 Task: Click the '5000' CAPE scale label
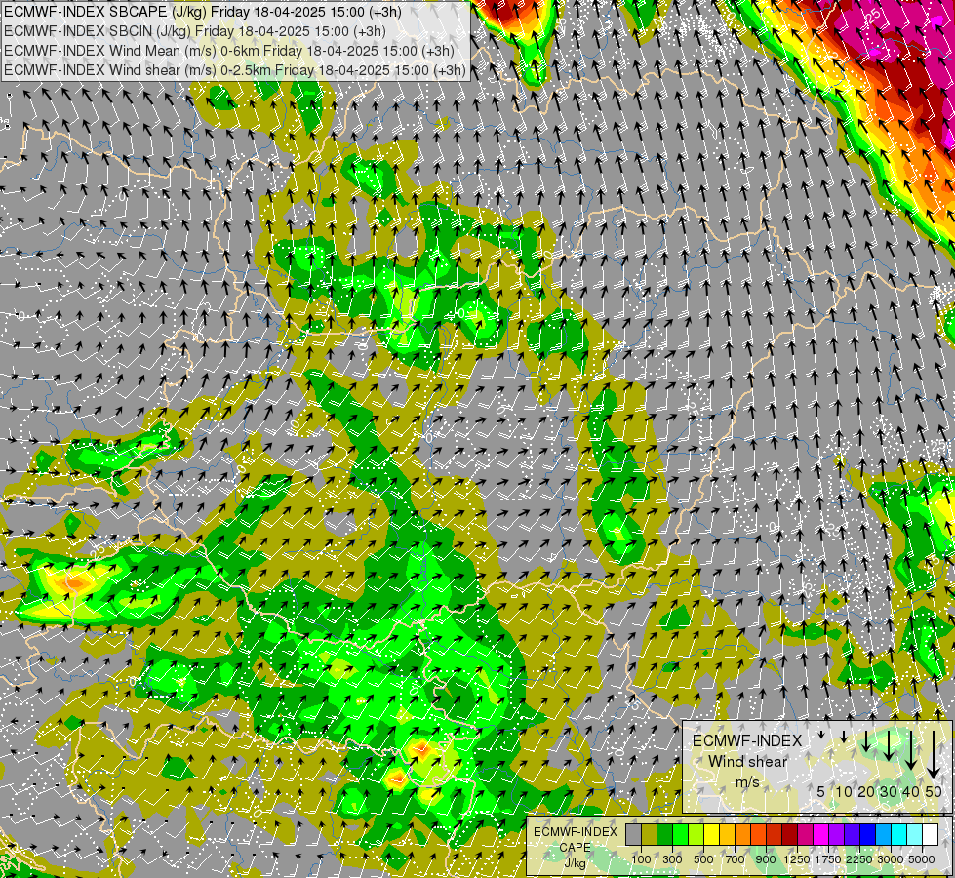coord(922,859)
